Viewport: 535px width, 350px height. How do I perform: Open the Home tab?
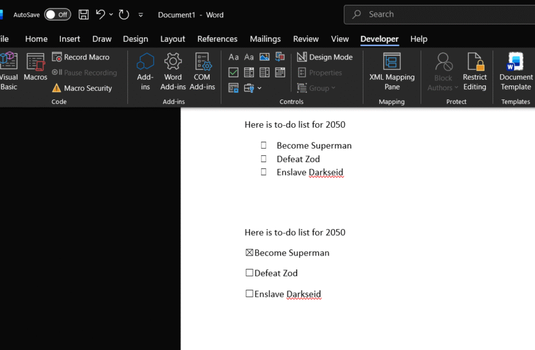tap(36, 39)
